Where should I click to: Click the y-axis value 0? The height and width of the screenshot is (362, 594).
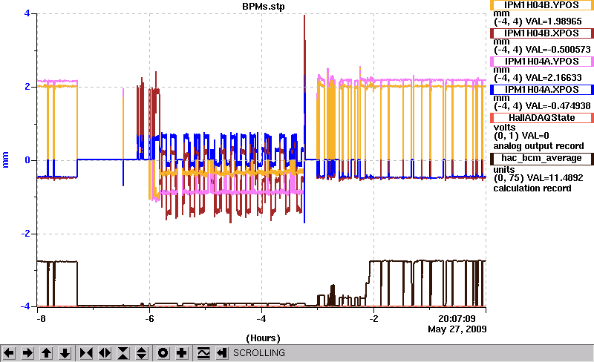click(x=27, y=160)
